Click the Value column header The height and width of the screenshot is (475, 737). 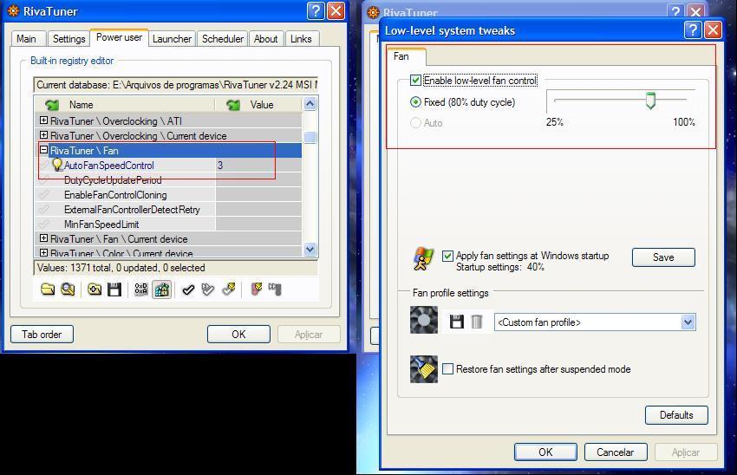coord(258,104)
